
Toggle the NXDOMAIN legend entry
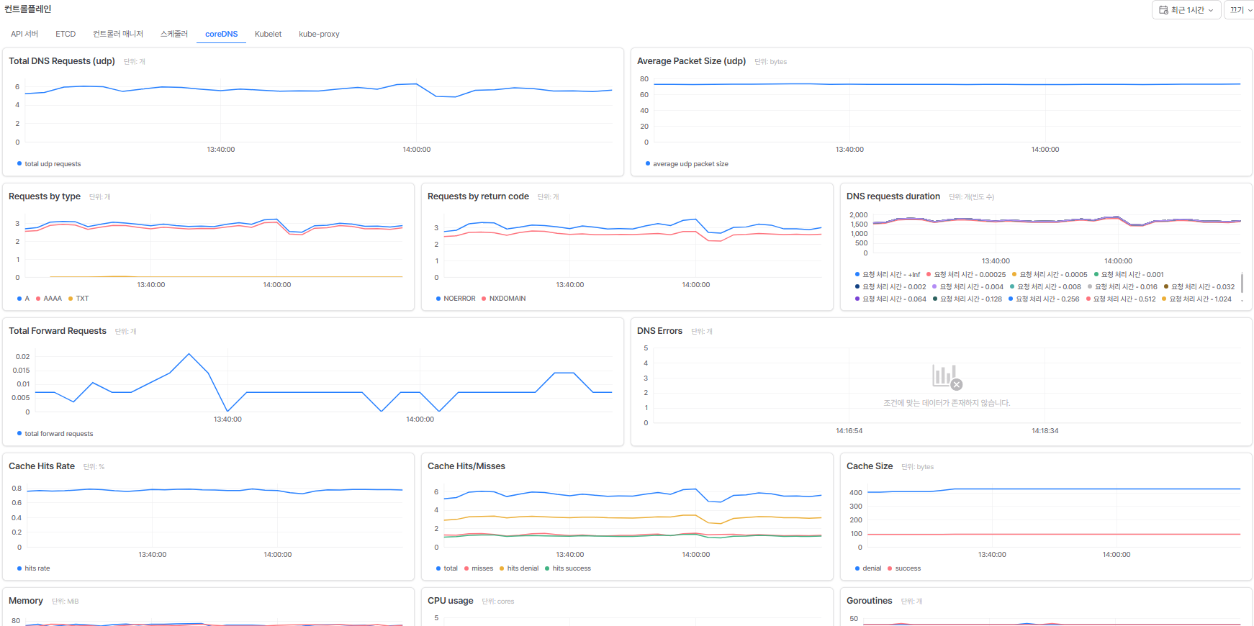pyautogui.click(x=504, y=299)
